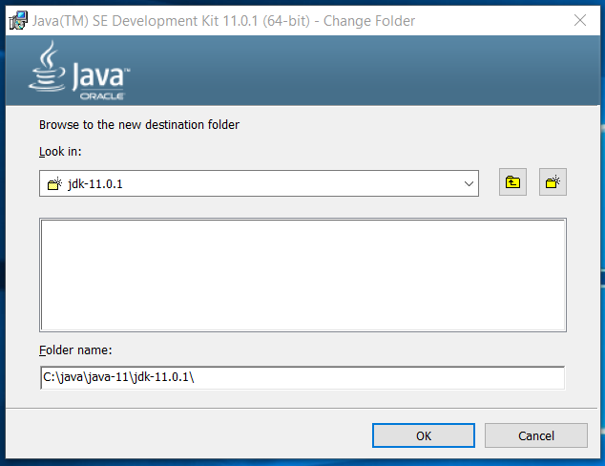Click the Create New Folder icon
The height and width of the screenshot is (466, 605).
click(x=553, y=181)
